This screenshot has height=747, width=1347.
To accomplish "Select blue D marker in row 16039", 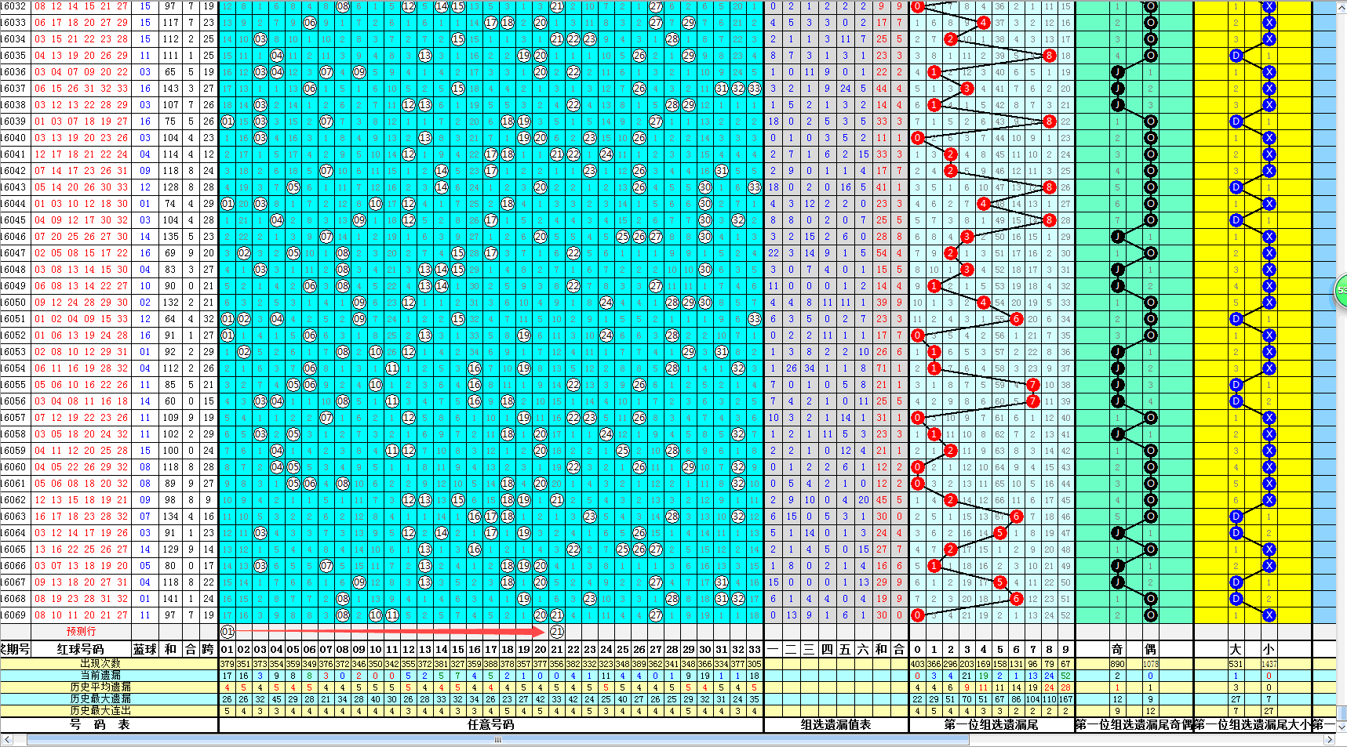I will pos(1236,121).
